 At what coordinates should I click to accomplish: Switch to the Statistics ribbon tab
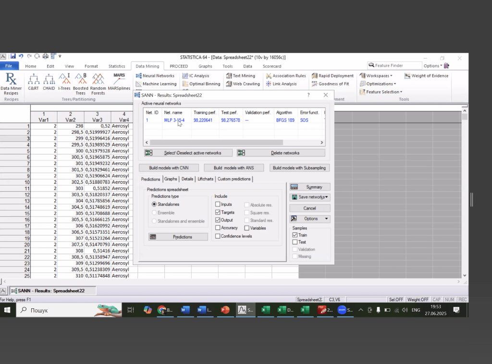click(117, 66)
